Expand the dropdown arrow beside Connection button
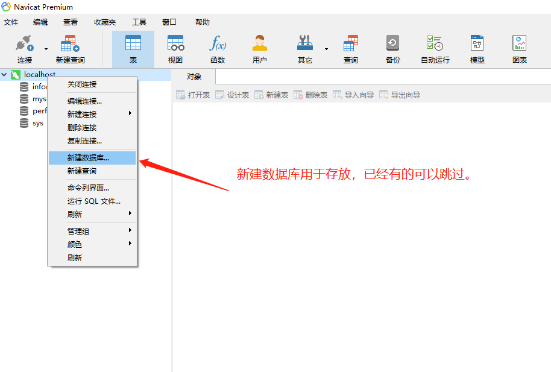This screenshot has height=372, width=551. [x=46, y=49]
